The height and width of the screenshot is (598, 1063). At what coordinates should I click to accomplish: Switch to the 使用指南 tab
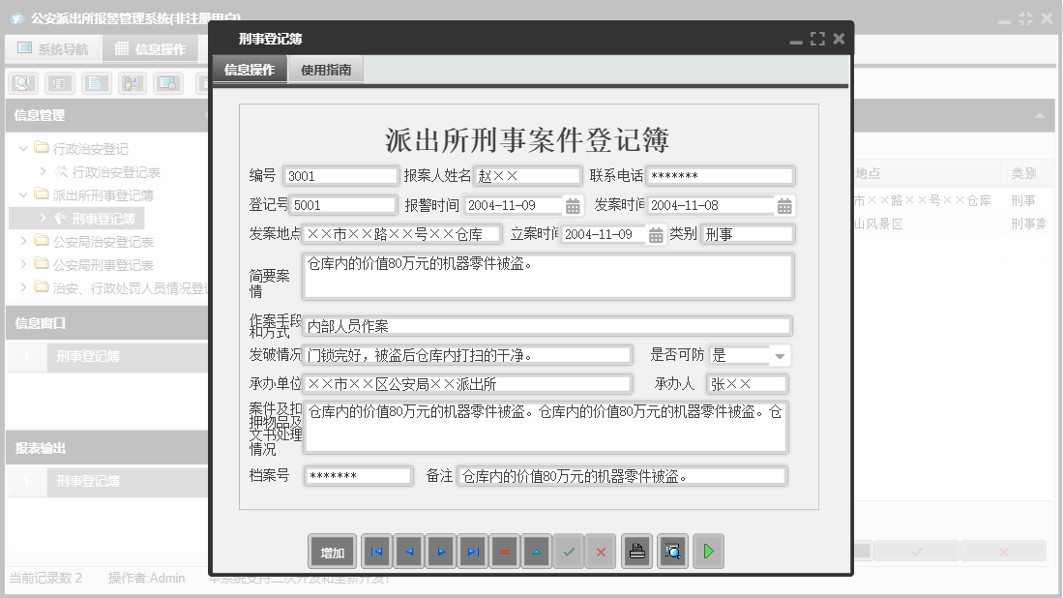pos(326,70)
